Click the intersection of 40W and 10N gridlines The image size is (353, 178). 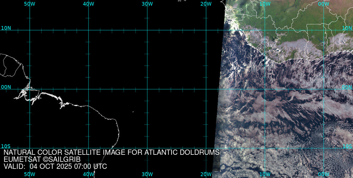click(88, 30)
